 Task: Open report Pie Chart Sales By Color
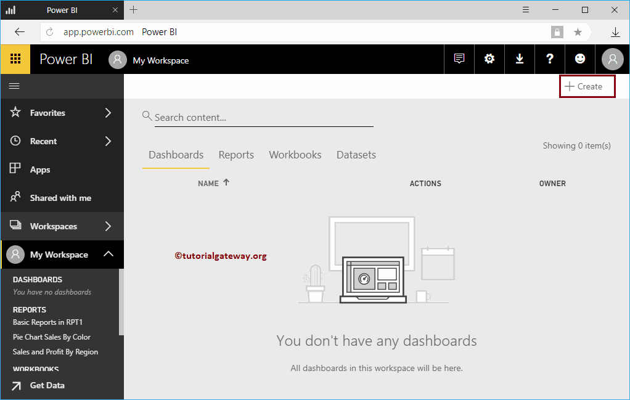click(x=51, y=337)
